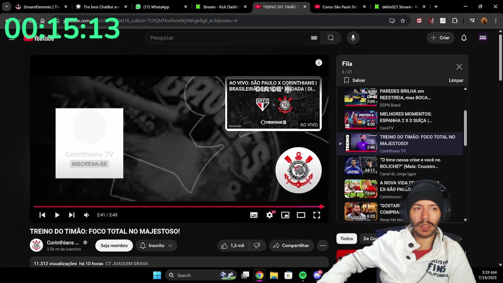Click the taskbar Search box
503x283 pixels.
tap(202, 275)
